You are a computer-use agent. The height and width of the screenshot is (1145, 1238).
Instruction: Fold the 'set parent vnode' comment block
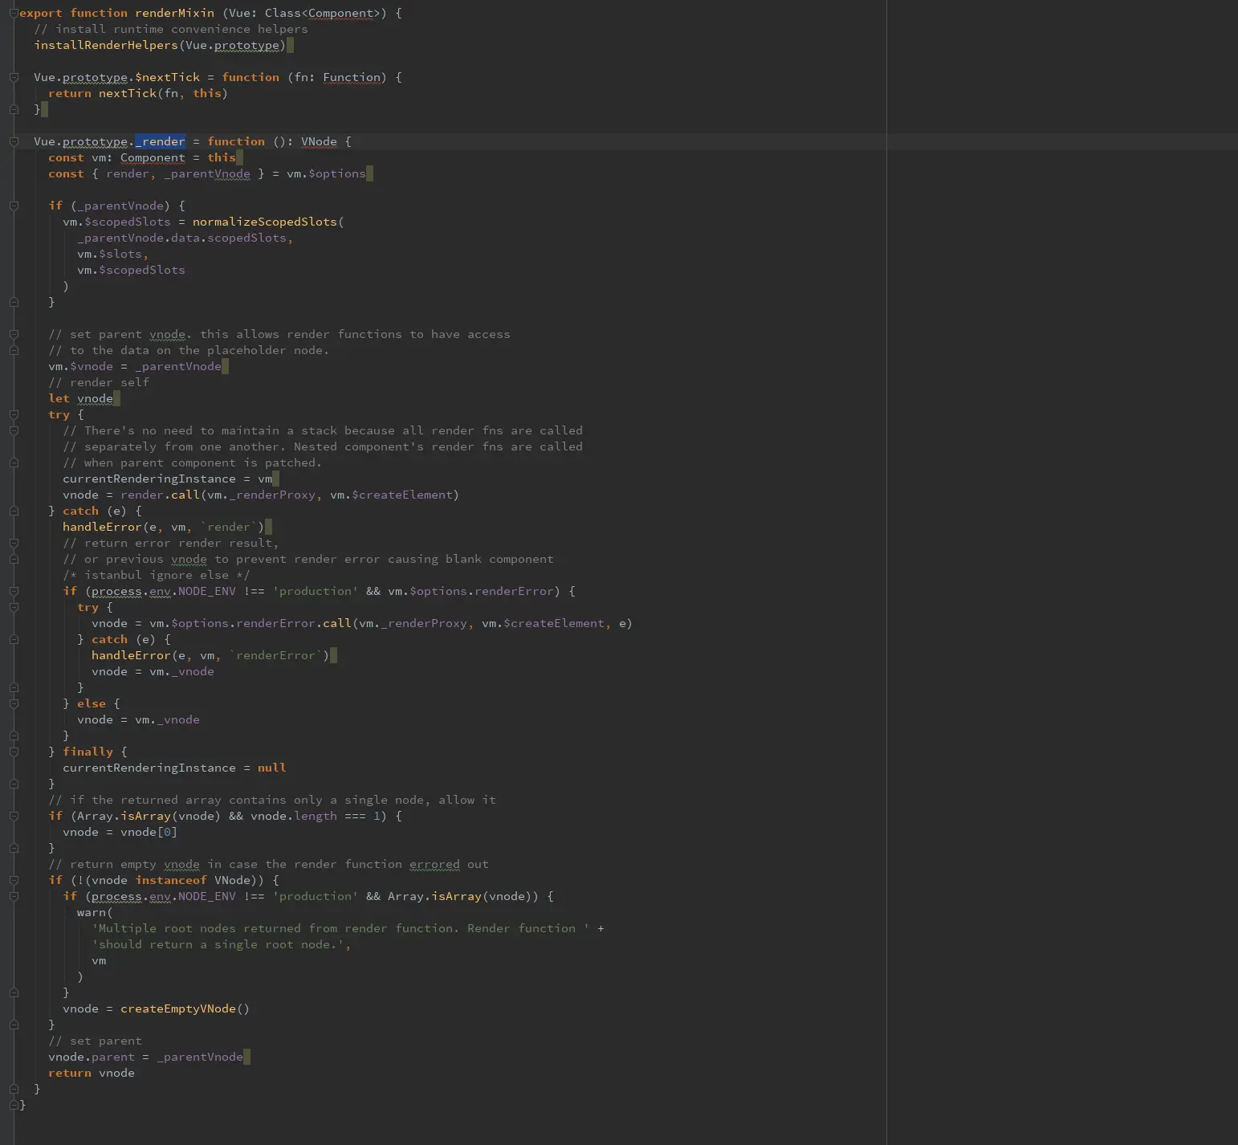[x=14, y=334]
